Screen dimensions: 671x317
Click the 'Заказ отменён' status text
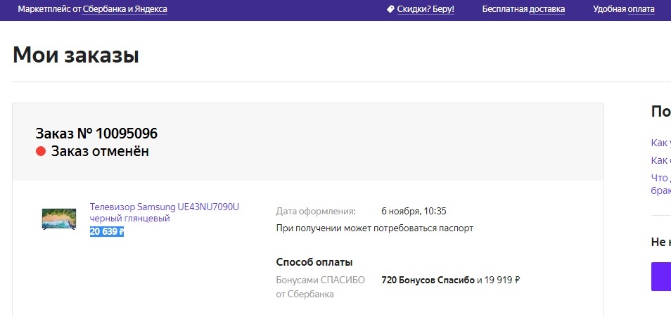(100, 151)
